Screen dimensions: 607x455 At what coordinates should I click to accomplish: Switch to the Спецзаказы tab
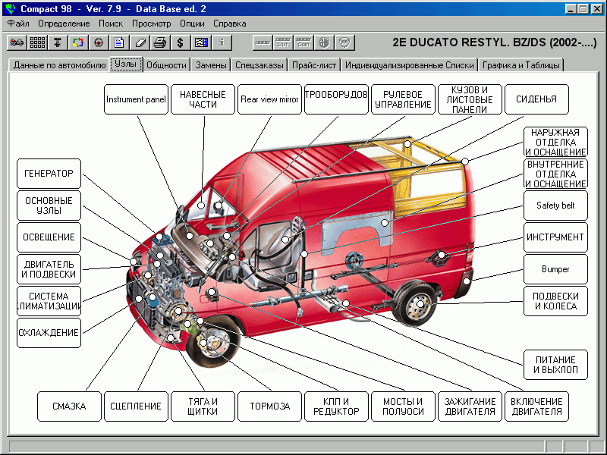(259, 65)
